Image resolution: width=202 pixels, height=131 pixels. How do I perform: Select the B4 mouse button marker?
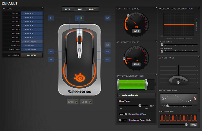pos(51,60)
